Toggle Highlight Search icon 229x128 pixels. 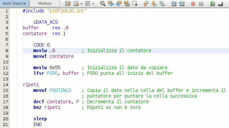click(x=127, y=3)
